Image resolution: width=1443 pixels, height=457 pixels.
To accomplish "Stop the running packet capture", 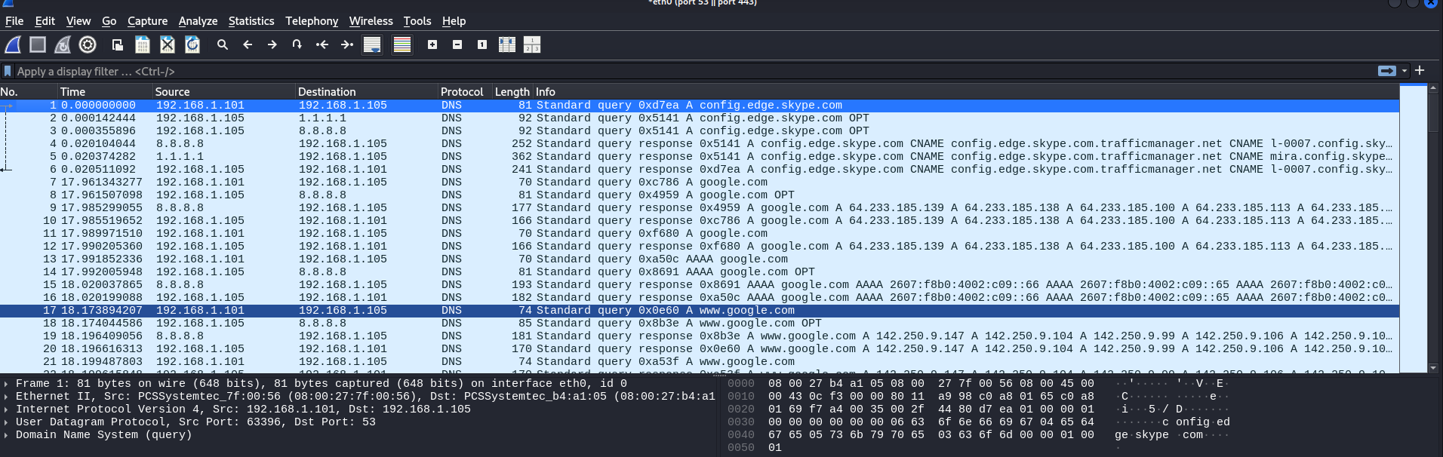I will tap(38, 45).
